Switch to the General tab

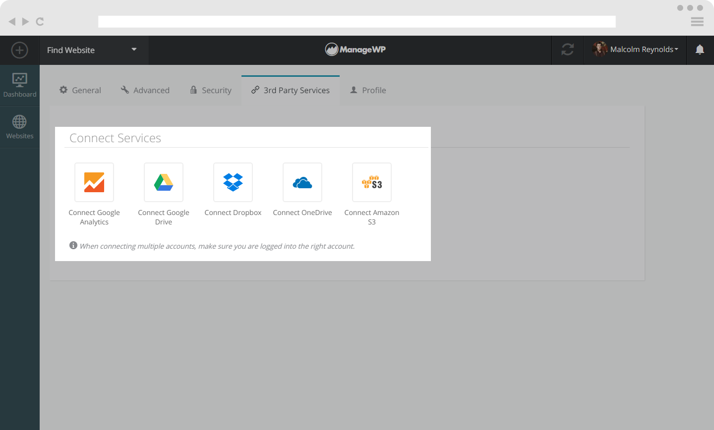pos(80,90)
